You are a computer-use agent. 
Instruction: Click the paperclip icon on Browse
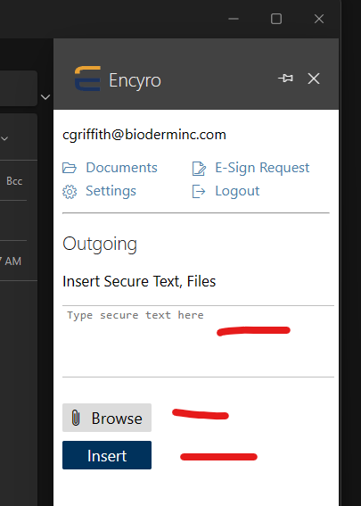pos(76,418)
